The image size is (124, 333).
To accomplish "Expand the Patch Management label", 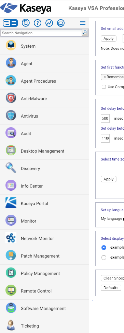I will (40, 256).
